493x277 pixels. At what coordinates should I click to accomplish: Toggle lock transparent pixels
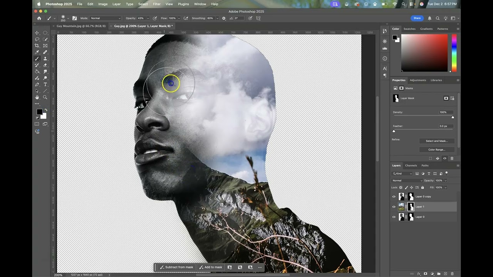tap(401, 187)
